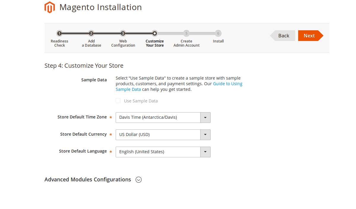Go to step 3 Web Configuration
This screenshot has height=209, width=356.
pyautogui.click(x=123, y=39)
